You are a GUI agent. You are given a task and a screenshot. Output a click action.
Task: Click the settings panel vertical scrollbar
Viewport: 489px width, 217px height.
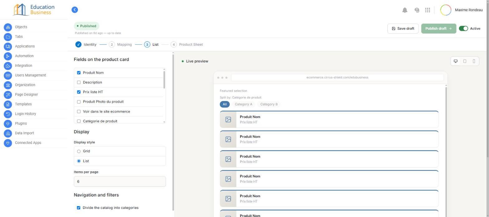tap(173, 132)
